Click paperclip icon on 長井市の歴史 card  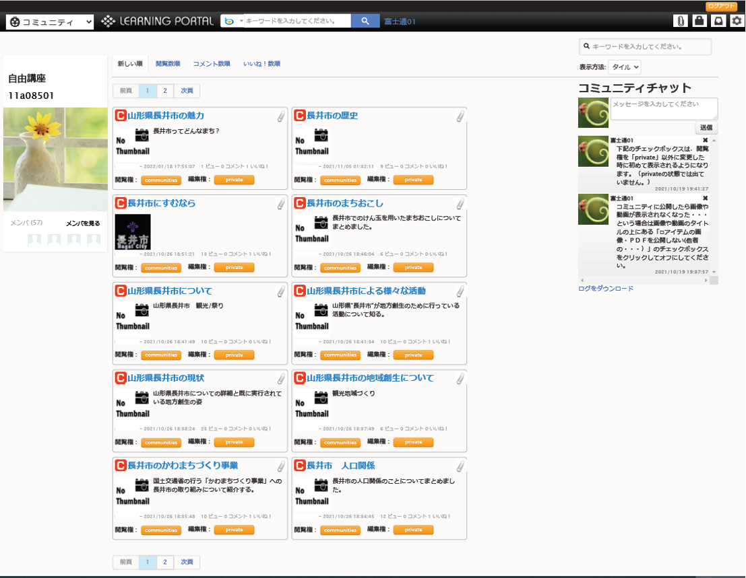[460, 116]
